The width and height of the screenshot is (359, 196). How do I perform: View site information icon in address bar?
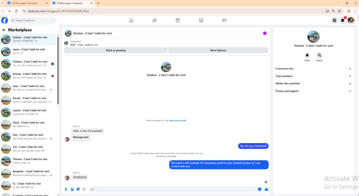[24, 11]
